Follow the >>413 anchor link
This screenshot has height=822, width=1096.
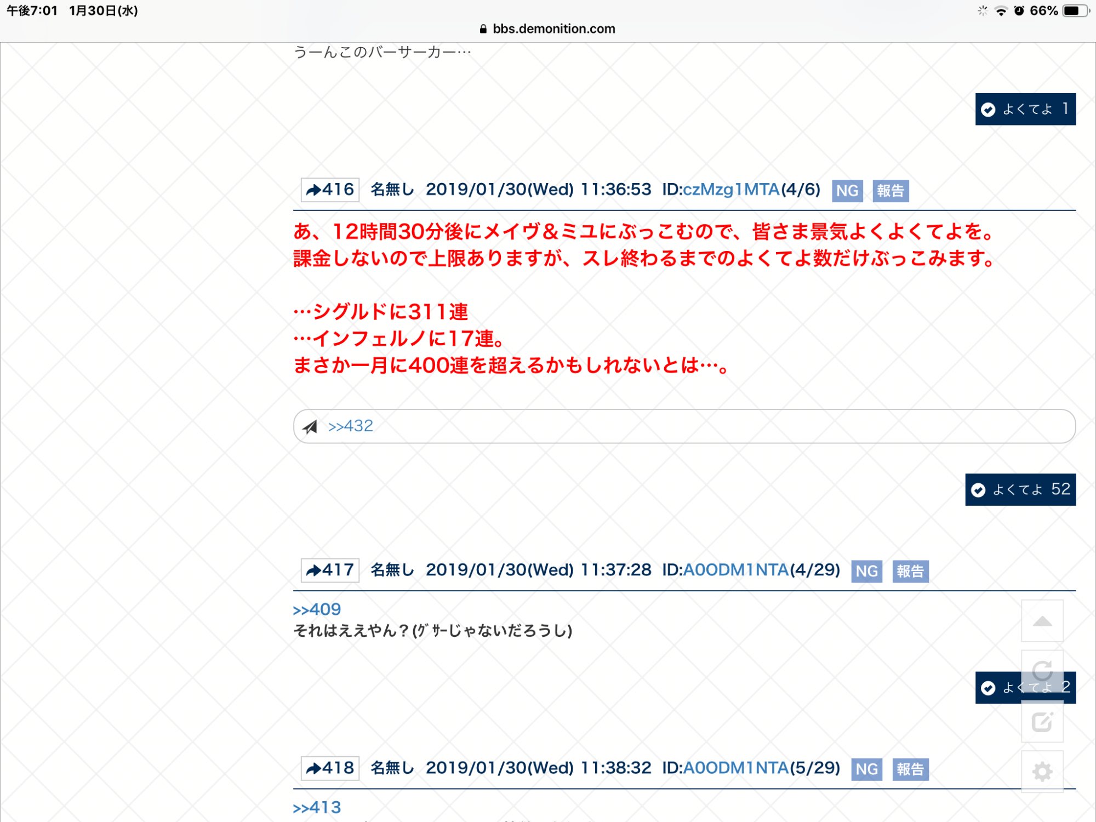pos(317,807)
